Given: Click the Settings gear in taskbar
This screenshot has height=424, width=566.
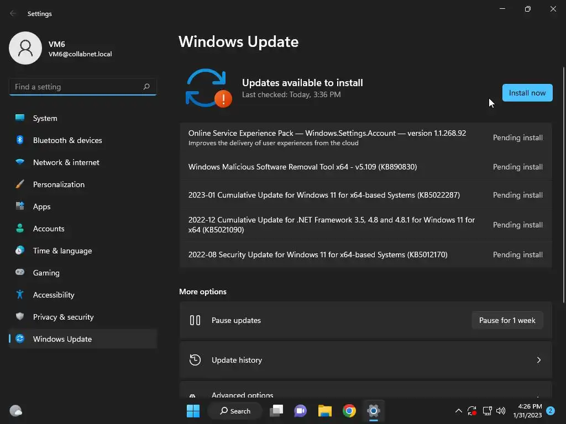Looking at the screenshot, I should pyautogui.click(x=374, y=411).
